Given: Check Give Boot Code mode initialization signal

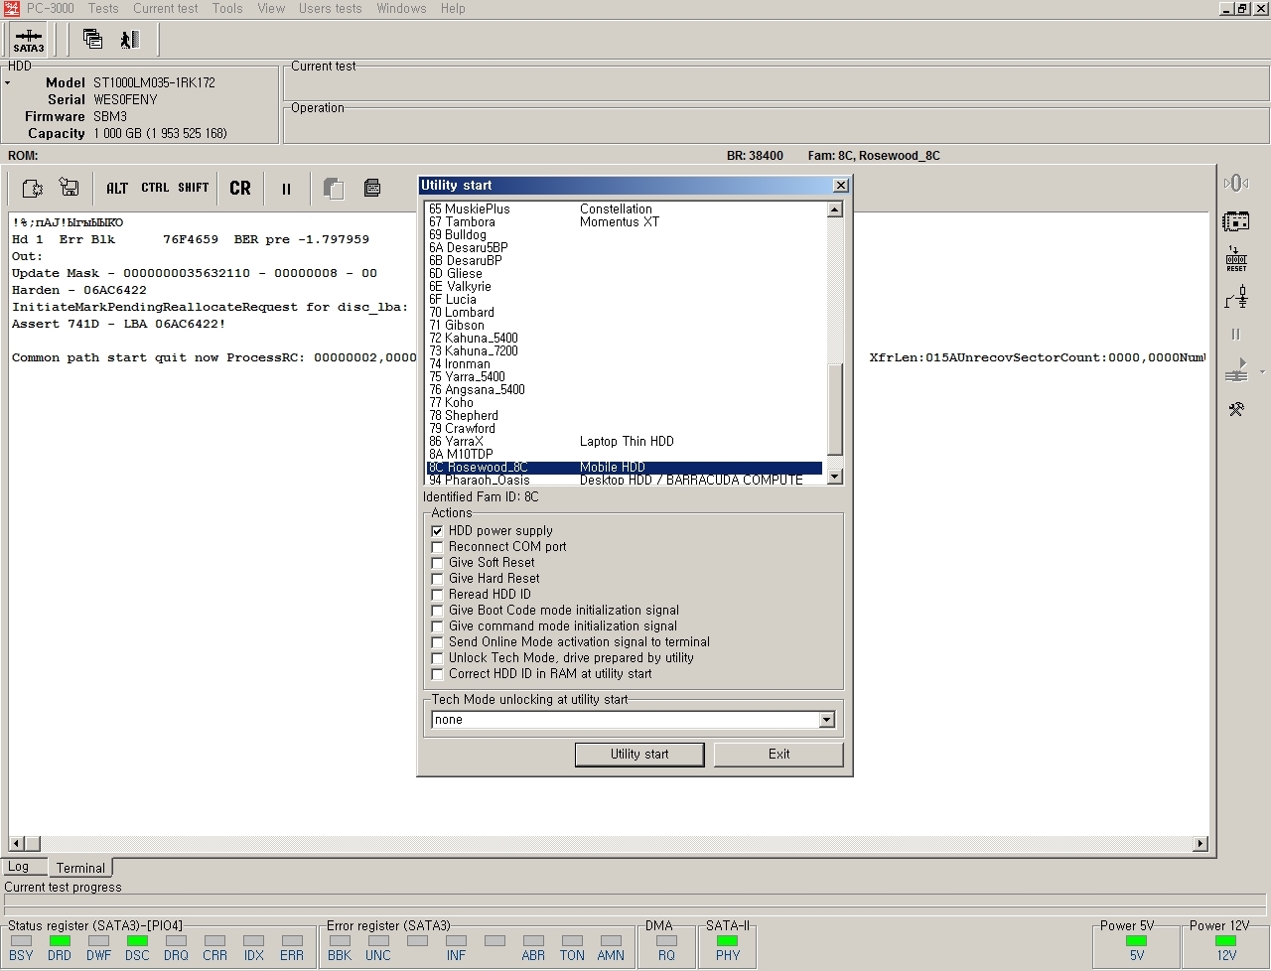Looking at the screenshot, I should 437,611.
